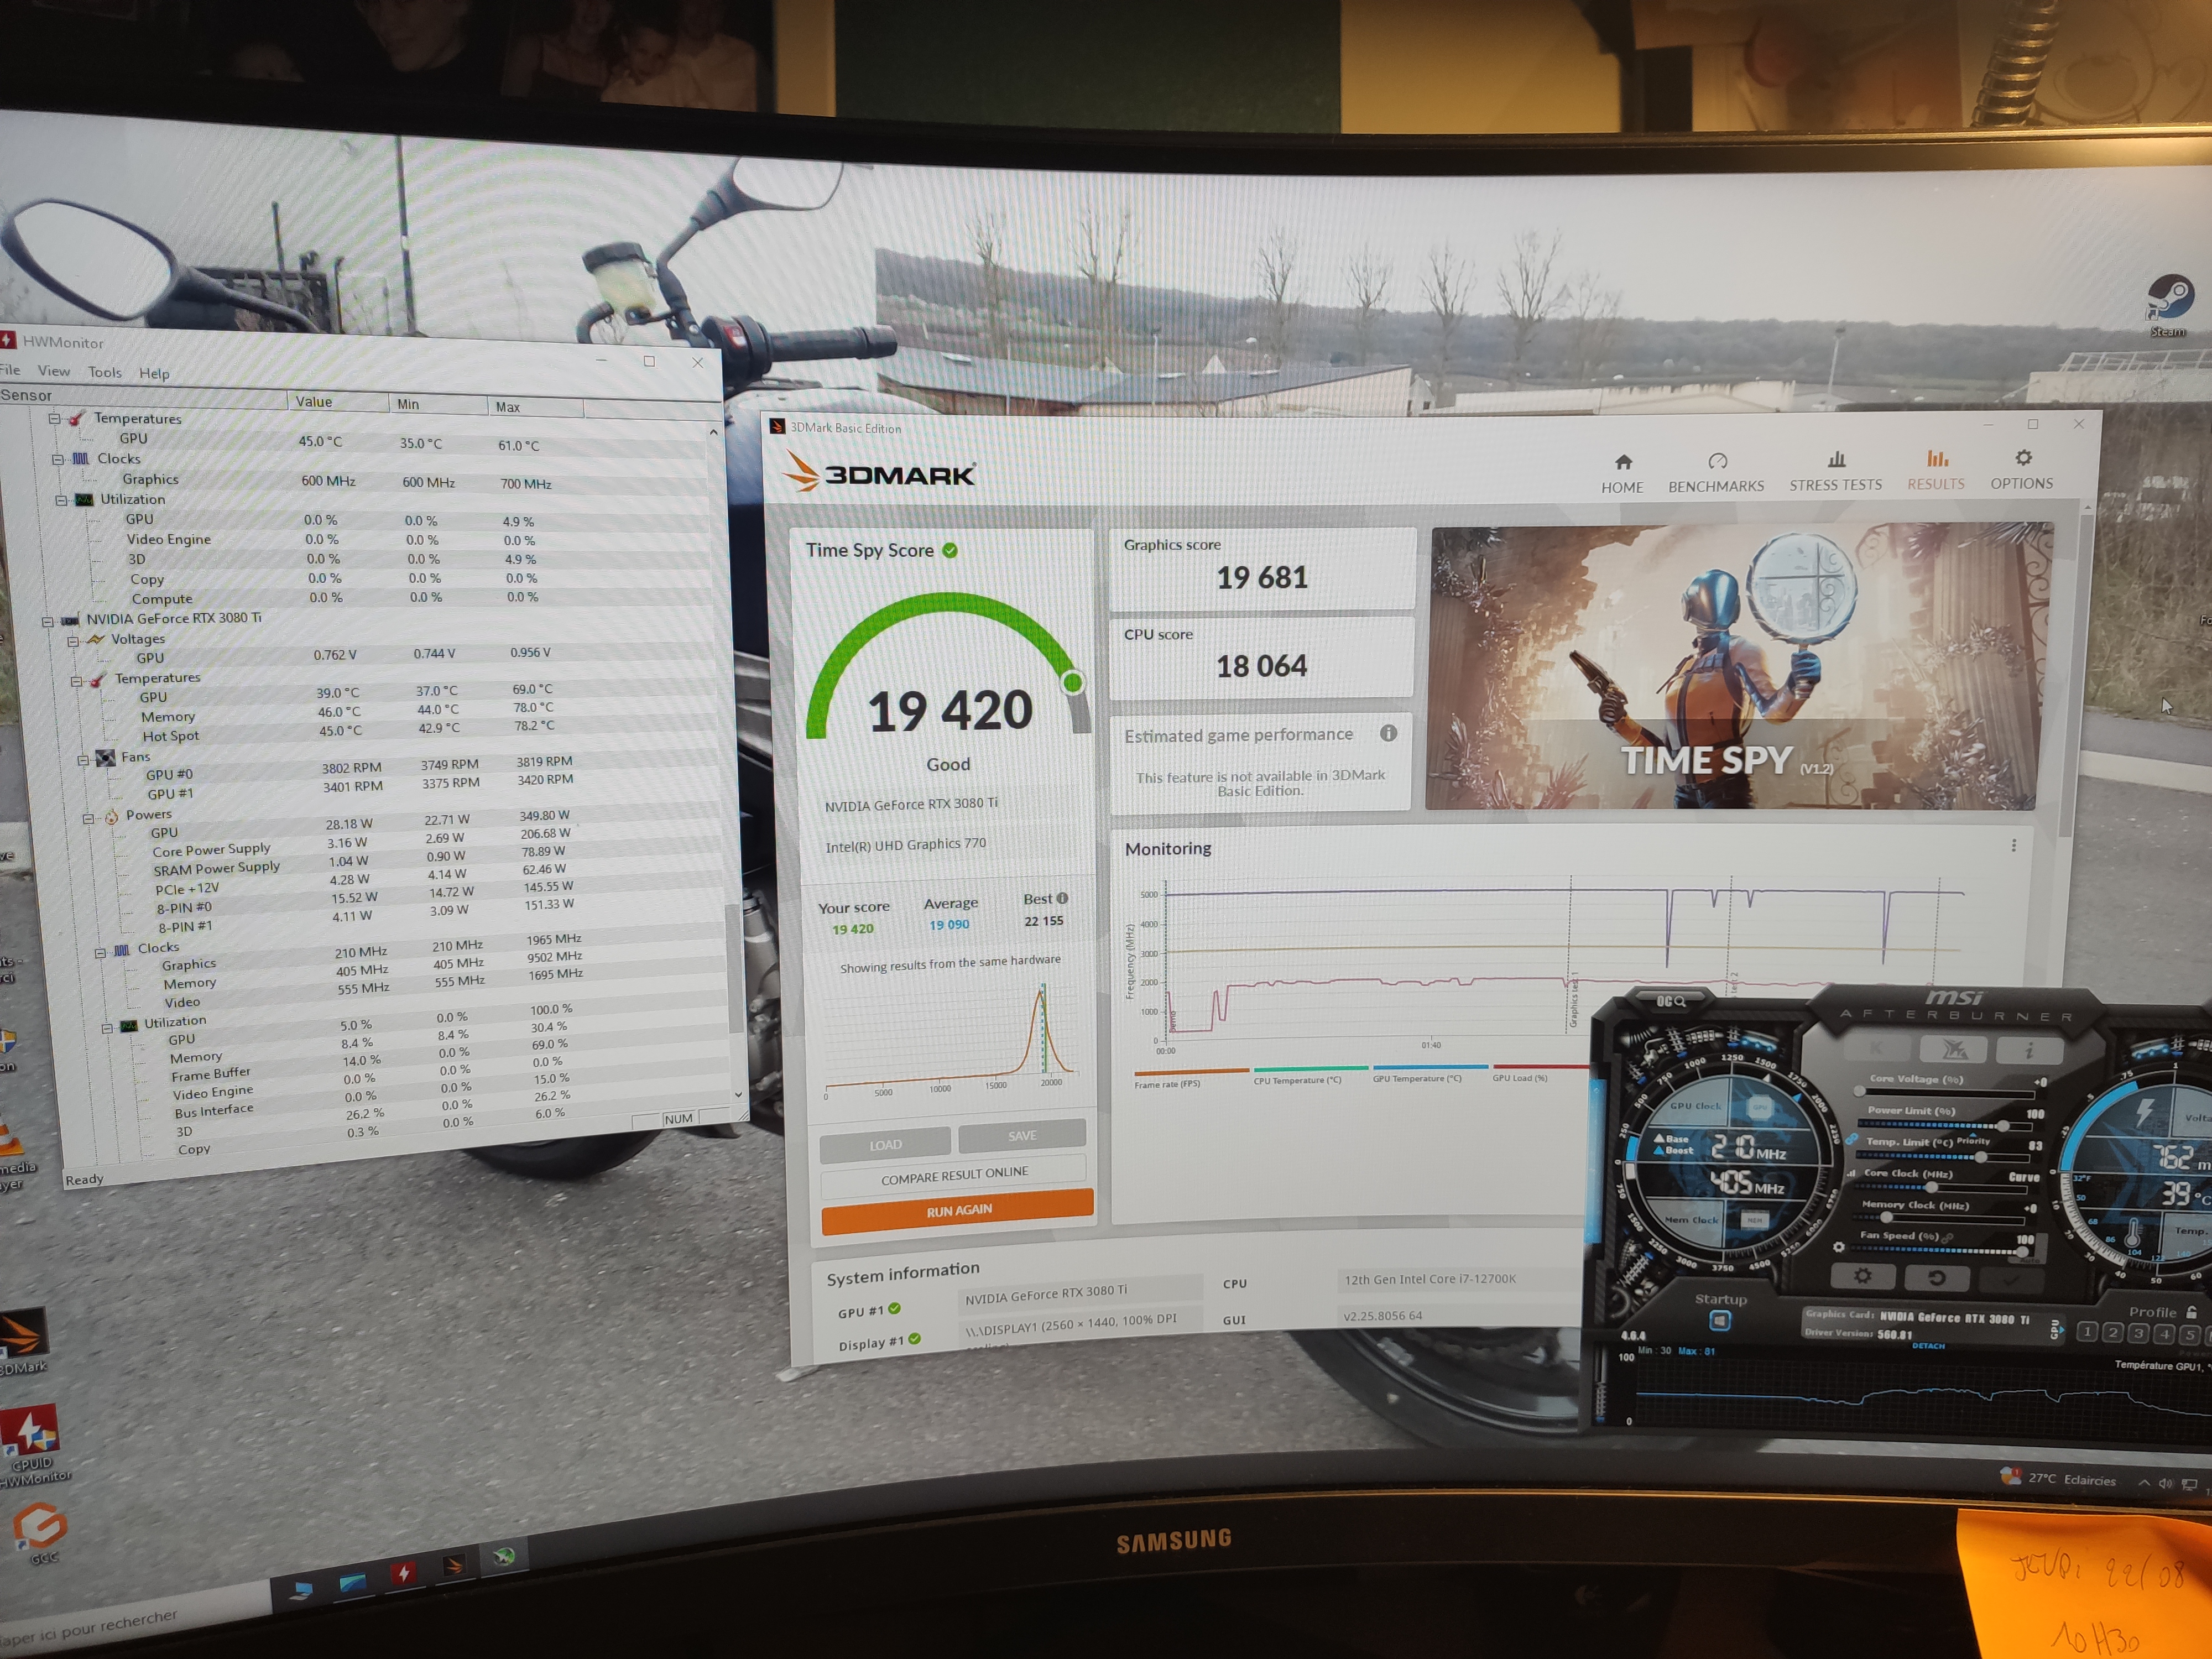
Task: Click Afterburner apply checkmark button
Action: click(2012, 1280)
